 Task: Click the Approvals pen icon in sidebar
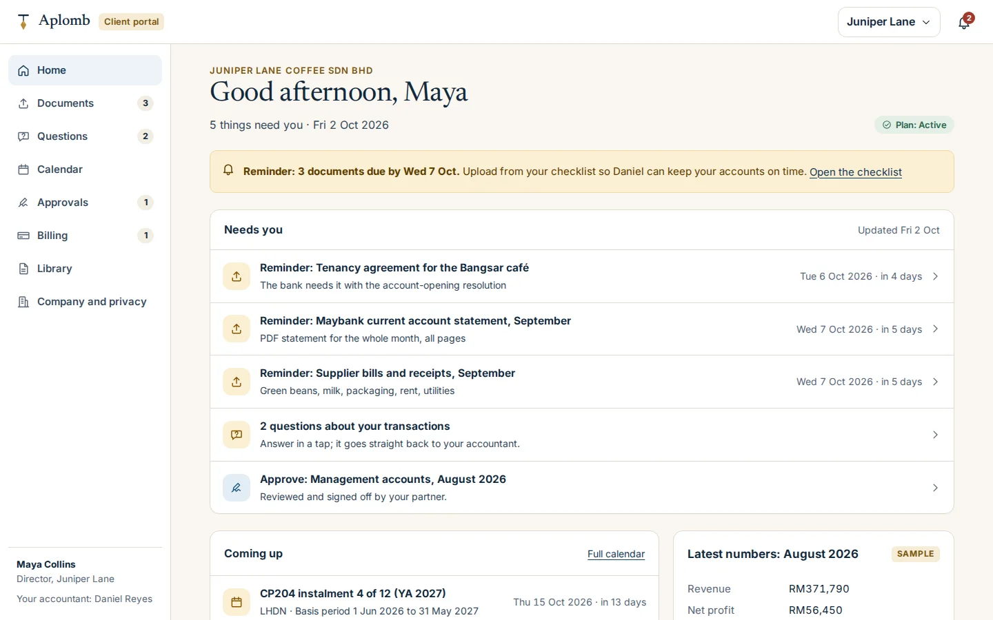(23, 203)
